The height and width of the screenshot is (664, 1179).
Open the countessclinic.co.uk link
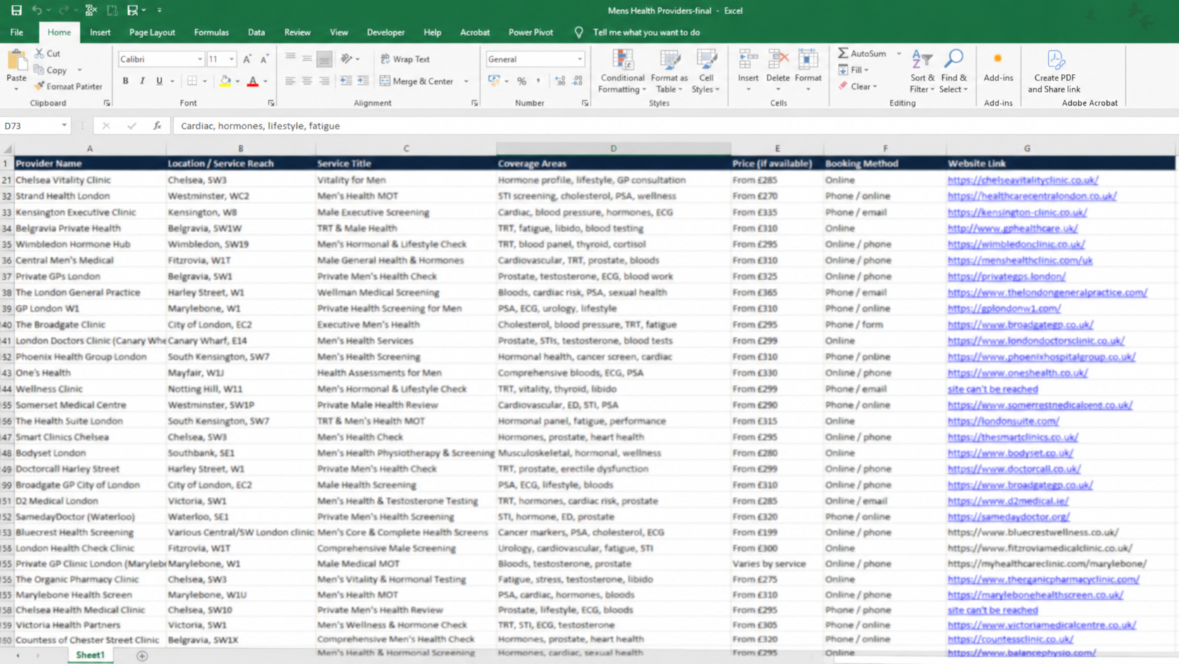coord(1010,639)
